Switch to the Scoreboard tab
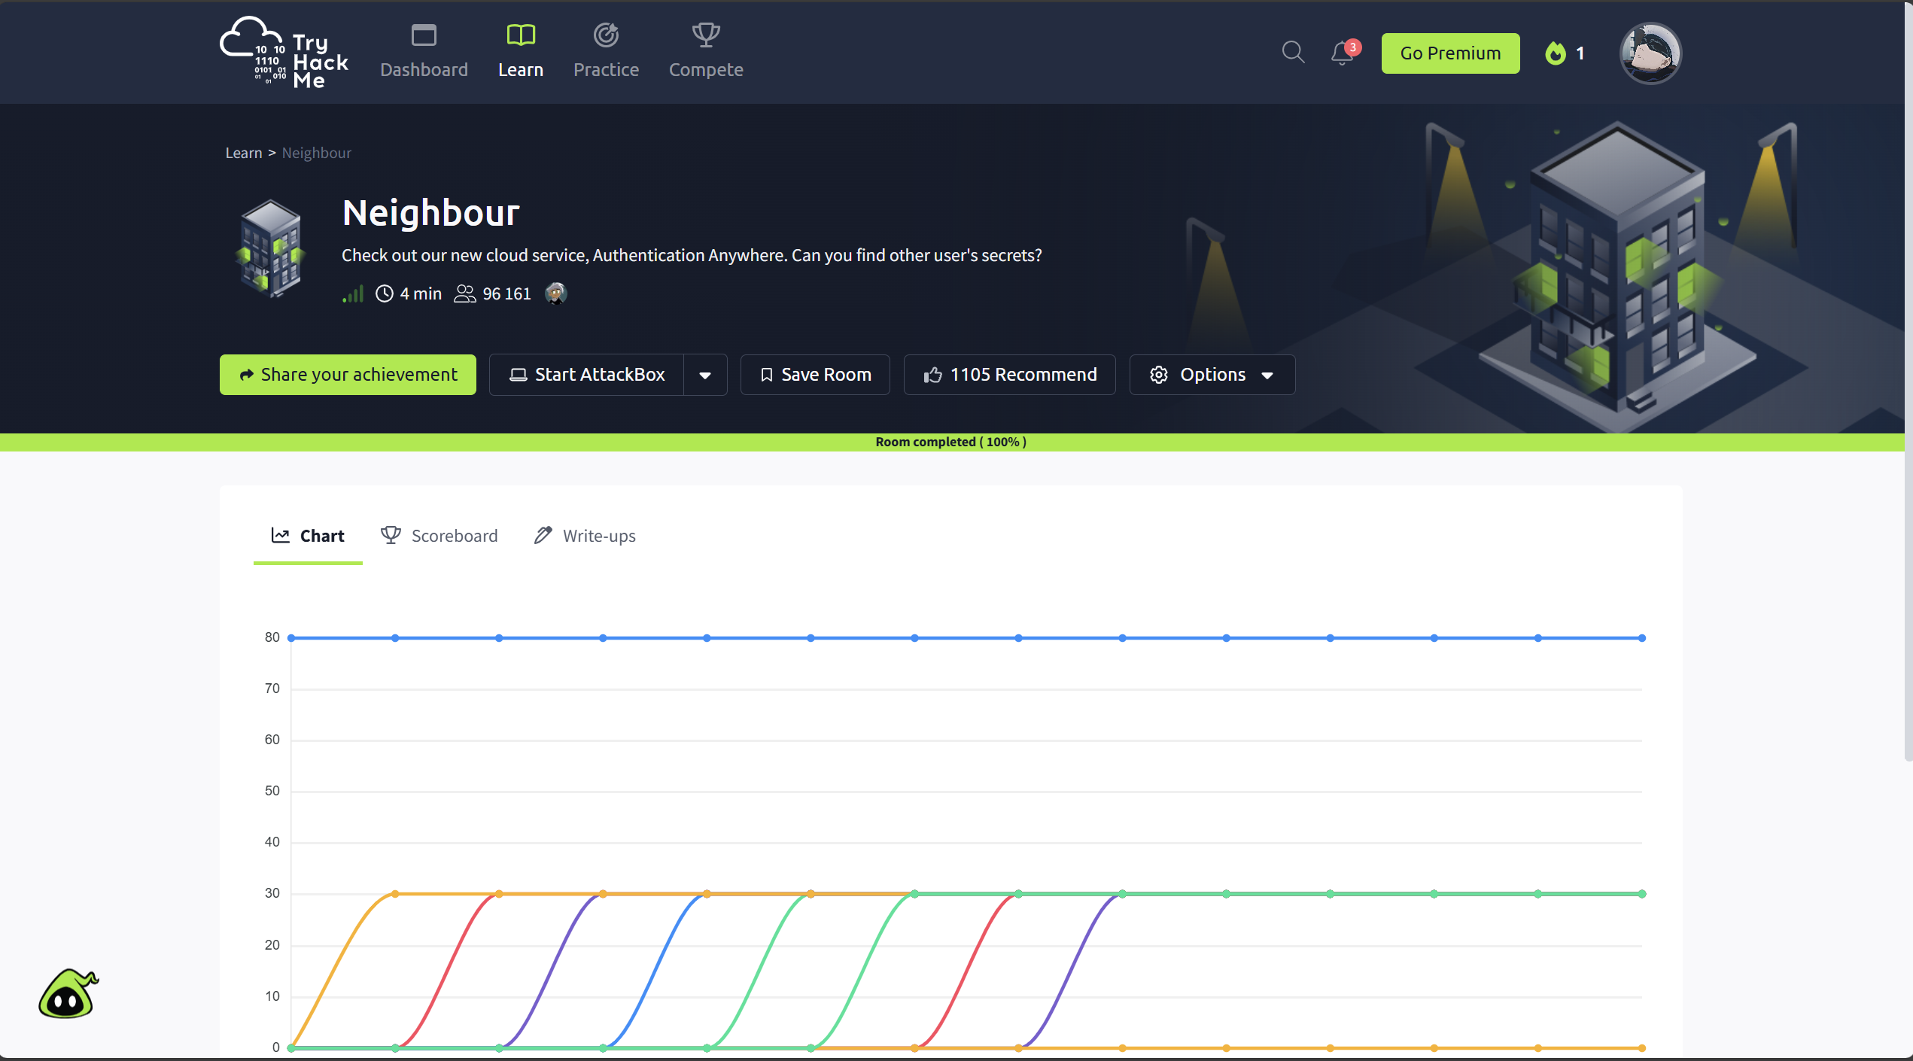Screen dimensions: 1913x1061 (439, 536)
